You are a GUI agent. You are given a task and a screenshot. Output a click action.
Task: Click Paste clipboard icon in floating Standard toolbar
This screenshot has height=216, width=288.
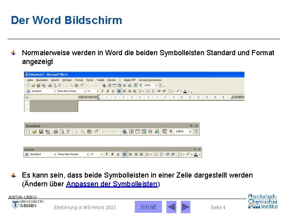pyautogui.click(x=90, y=132)
